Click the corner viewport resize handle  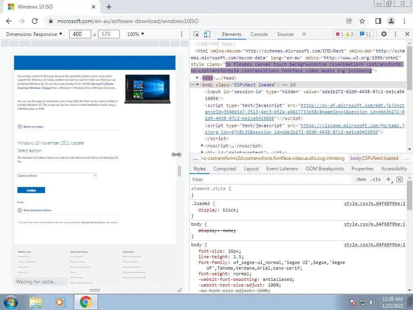click(x=179, y=290)
